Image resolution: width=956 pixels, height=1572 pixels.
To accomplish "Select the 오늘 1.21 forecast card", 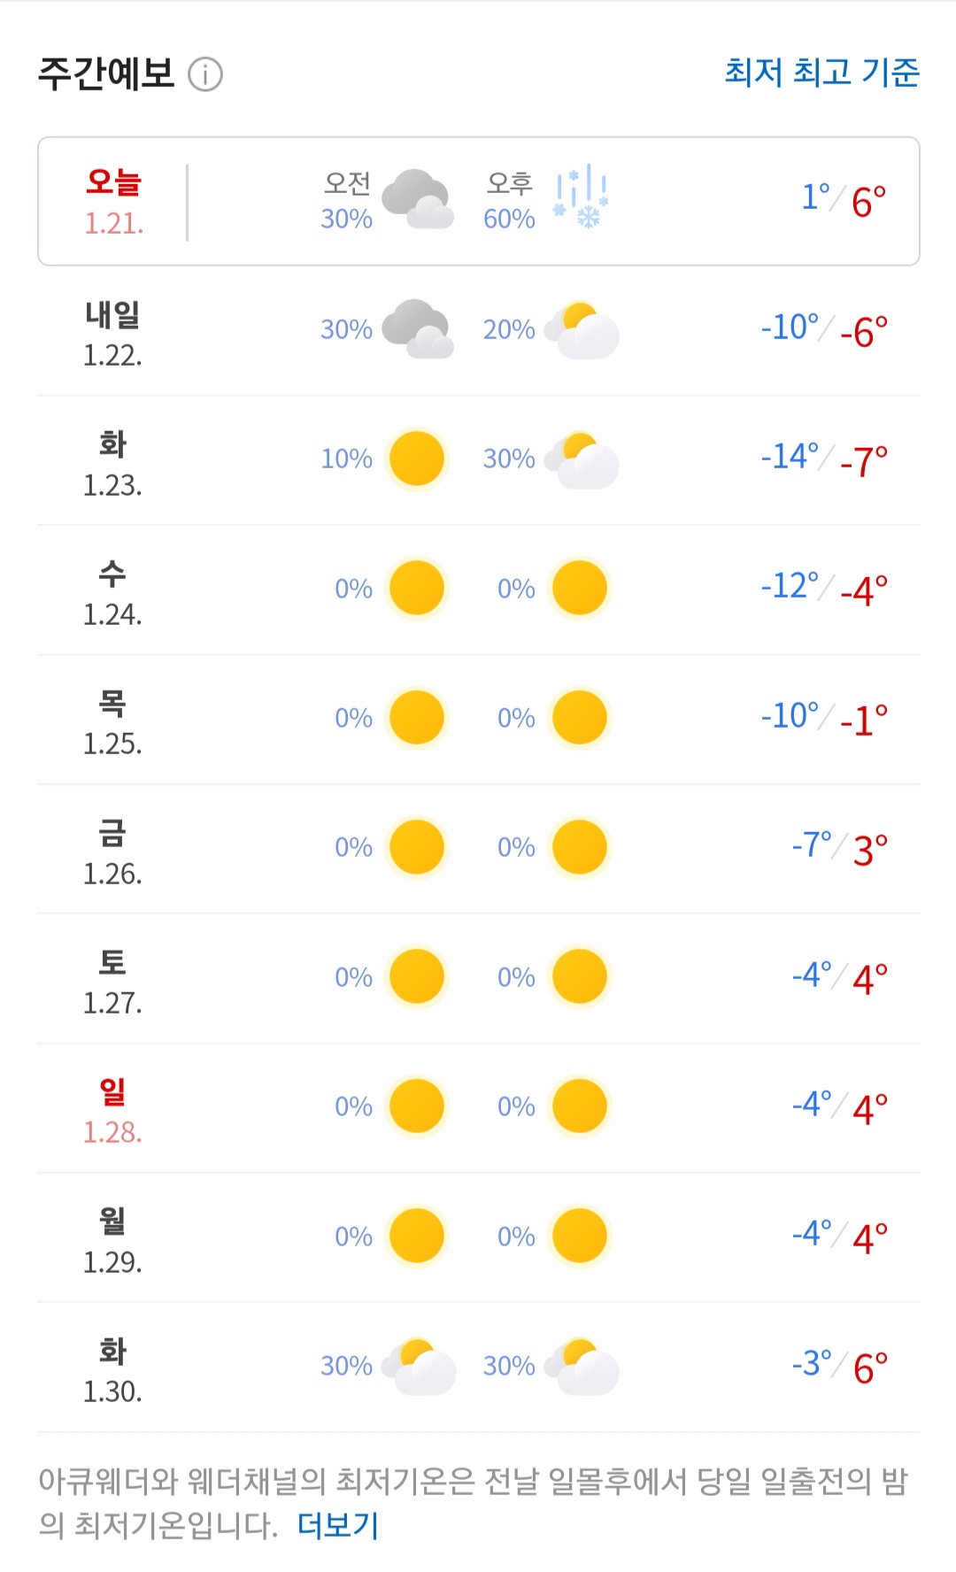I will click(x=479, y=201).
